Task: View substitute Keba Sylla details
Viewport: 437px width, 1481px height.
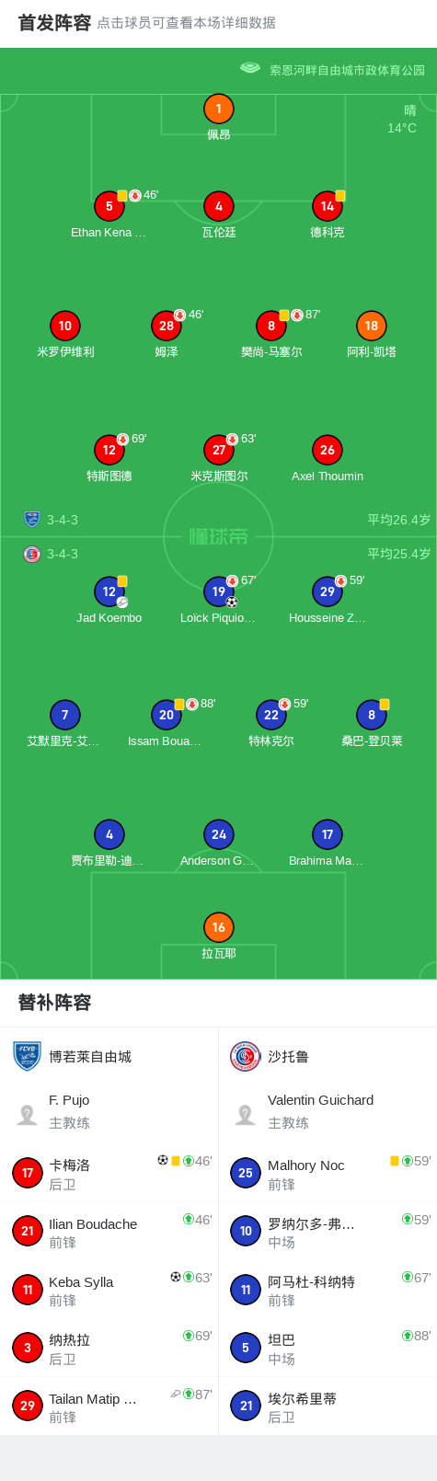Action: coord(109,1290)
